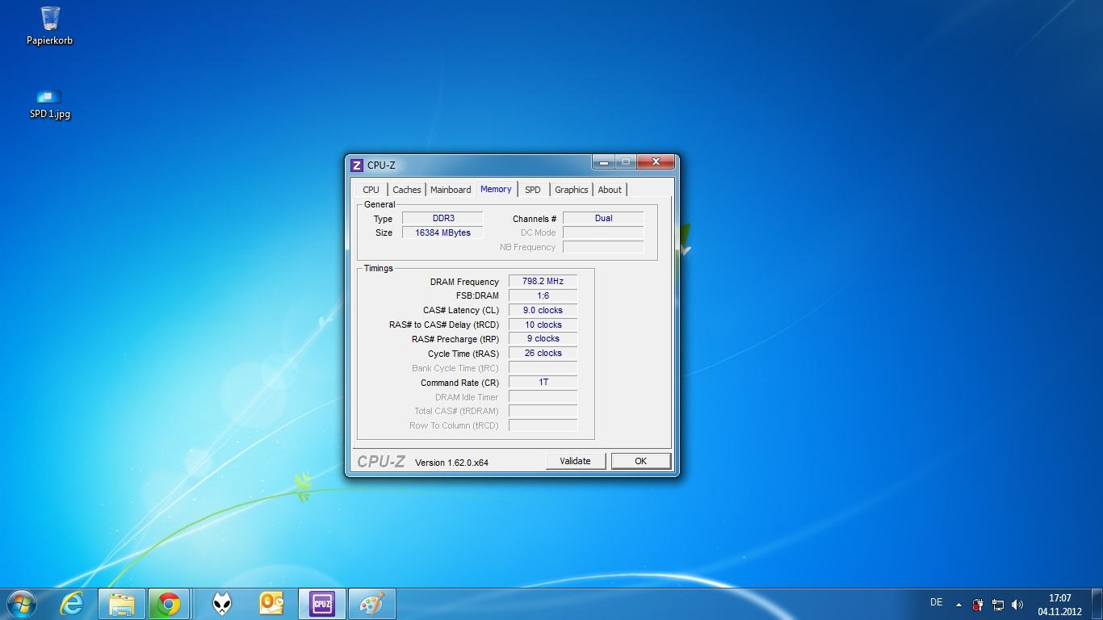Click the CPU-Z taskbar button
Screen dimensions: 1103x620
(x=321, y=604)
